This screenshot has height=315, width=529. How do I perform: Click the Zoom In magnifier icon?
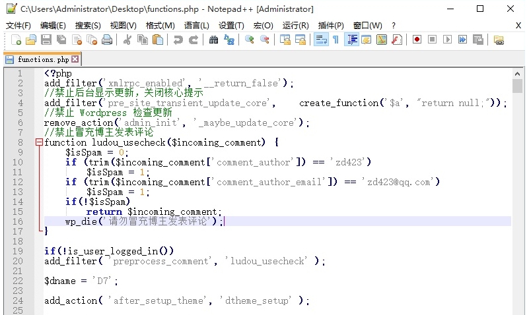(x=250, y=40)
